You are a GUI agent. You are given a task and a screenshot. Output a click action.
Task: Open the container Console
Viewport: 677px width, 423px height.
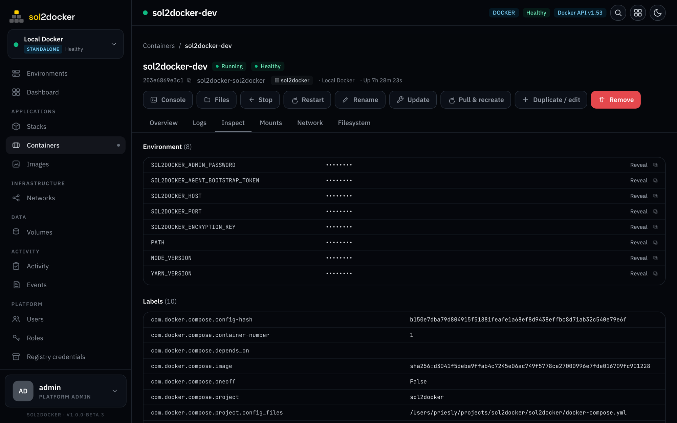click(168, 100)
